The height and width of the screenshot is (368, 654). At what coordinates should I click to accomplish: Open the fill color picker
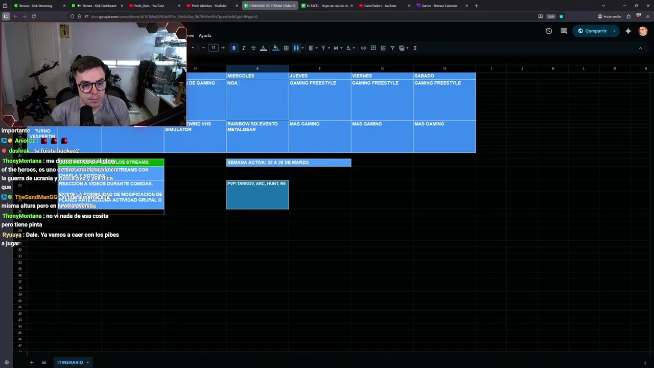pyautogui.click(x=276, y=48)
